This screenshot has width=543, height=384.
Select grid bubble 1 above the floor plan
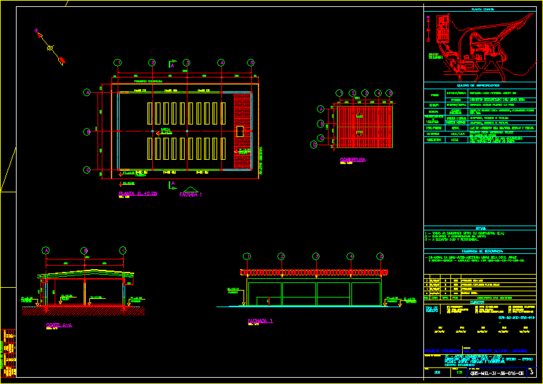(118, 63)
